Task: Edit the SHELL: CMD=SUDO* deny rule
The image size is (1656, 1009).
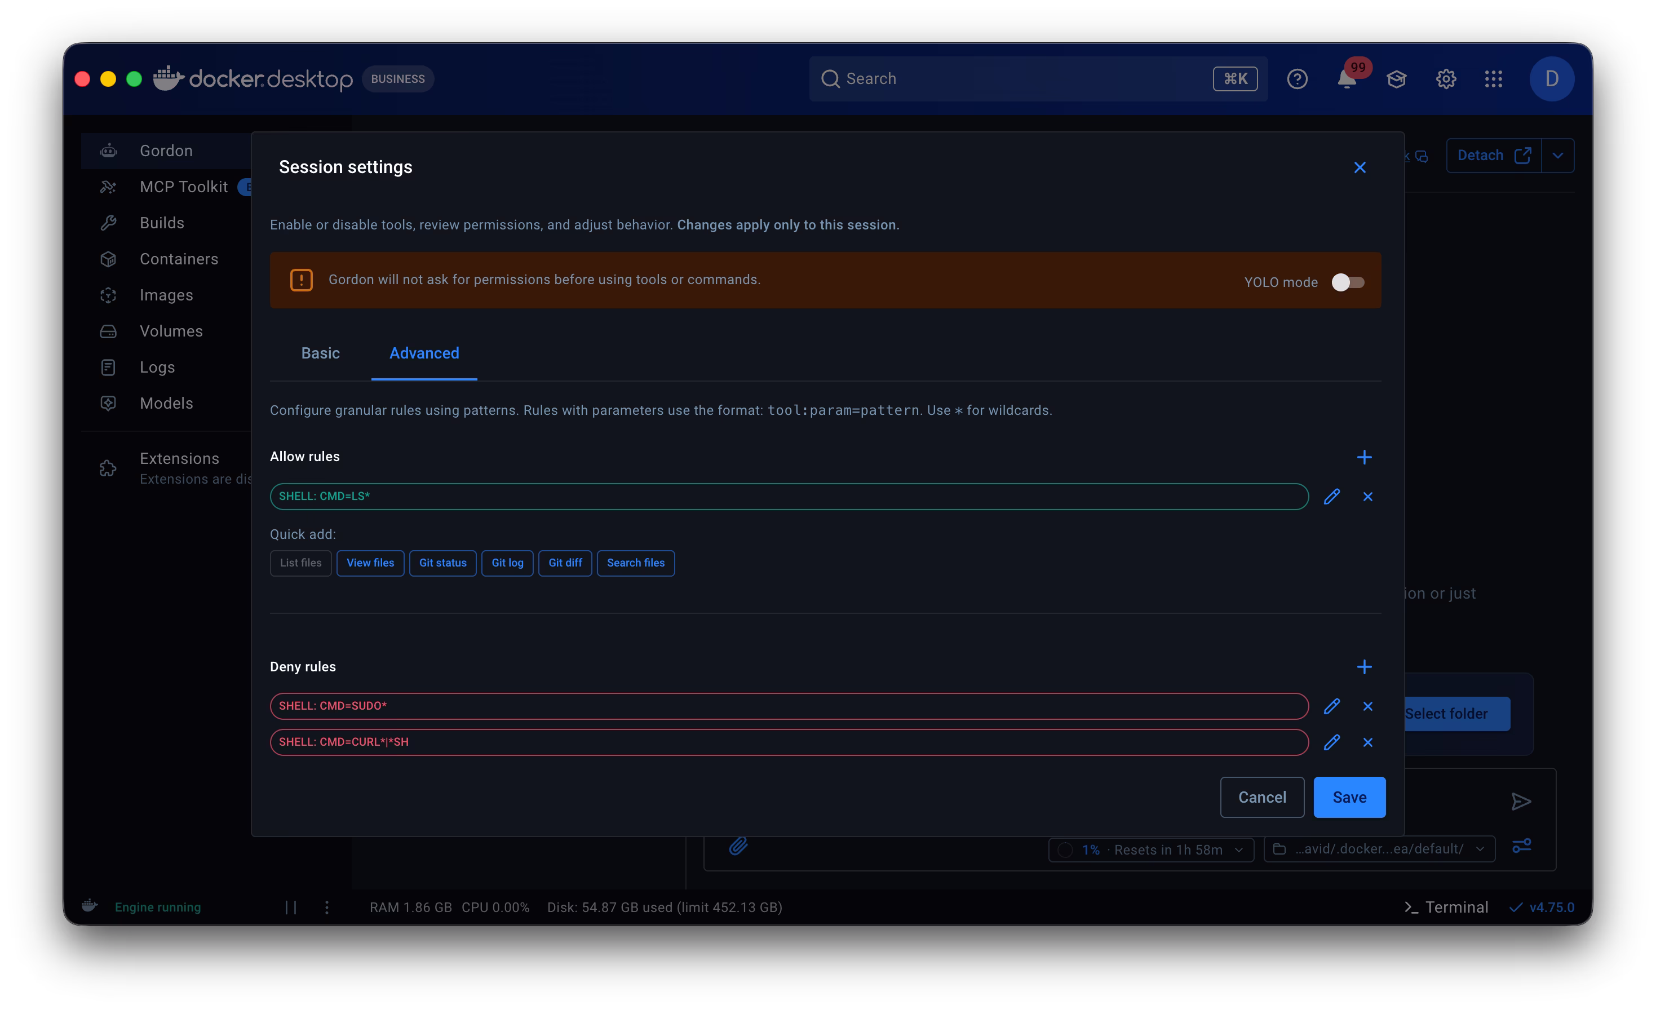Action: coord(1331,706)
